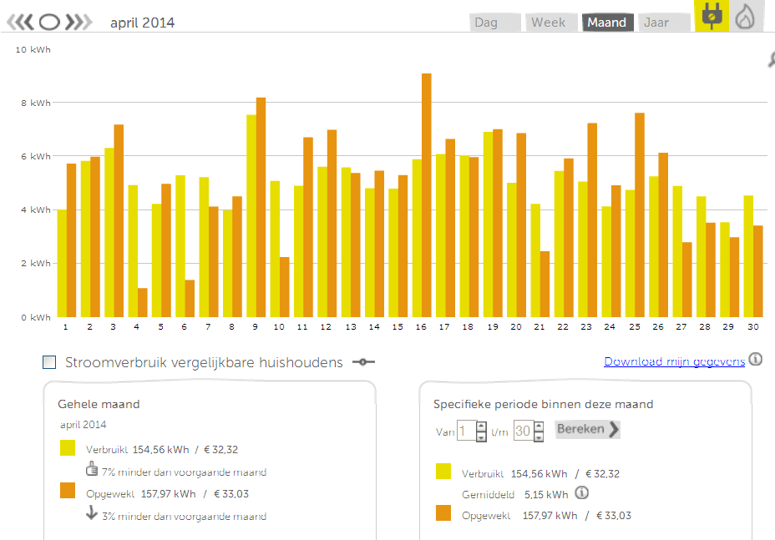The image size is (775, 540).
Task: Go to the previous month with the back arrows
Action: (20, 23)
